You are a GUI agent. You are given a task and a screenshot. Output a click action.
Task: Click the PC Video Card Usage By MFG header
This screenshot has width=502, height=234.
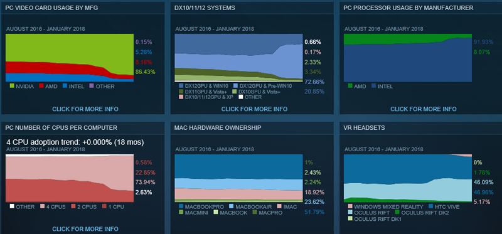(51, 8)
